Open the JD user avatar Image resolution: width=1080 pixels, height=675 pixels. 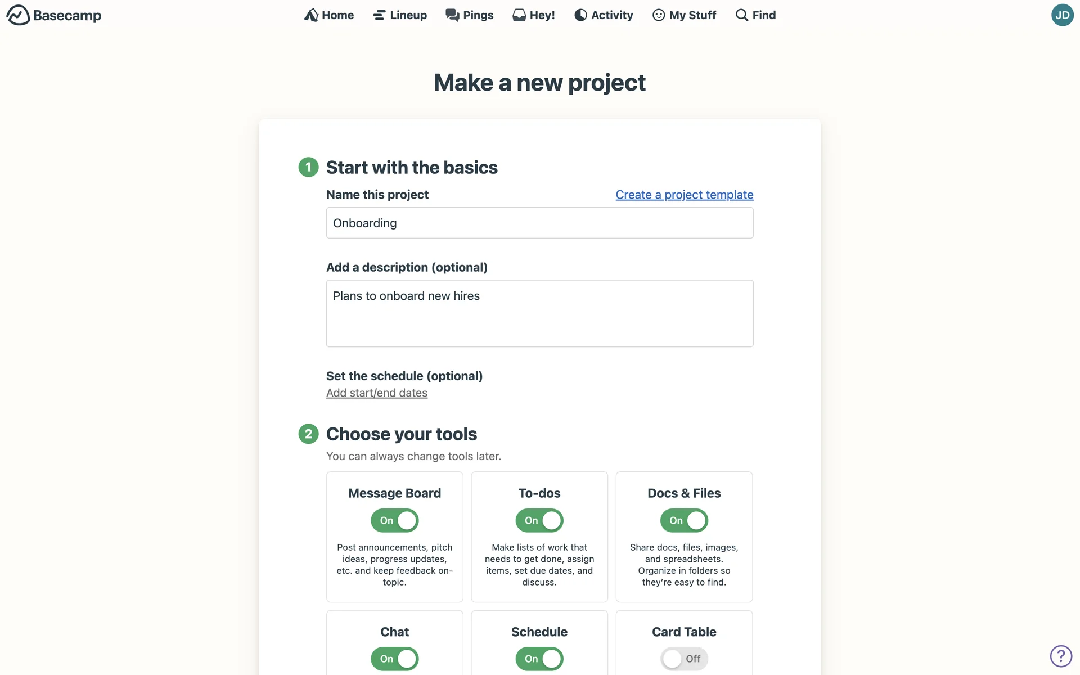coord(1062,15)
